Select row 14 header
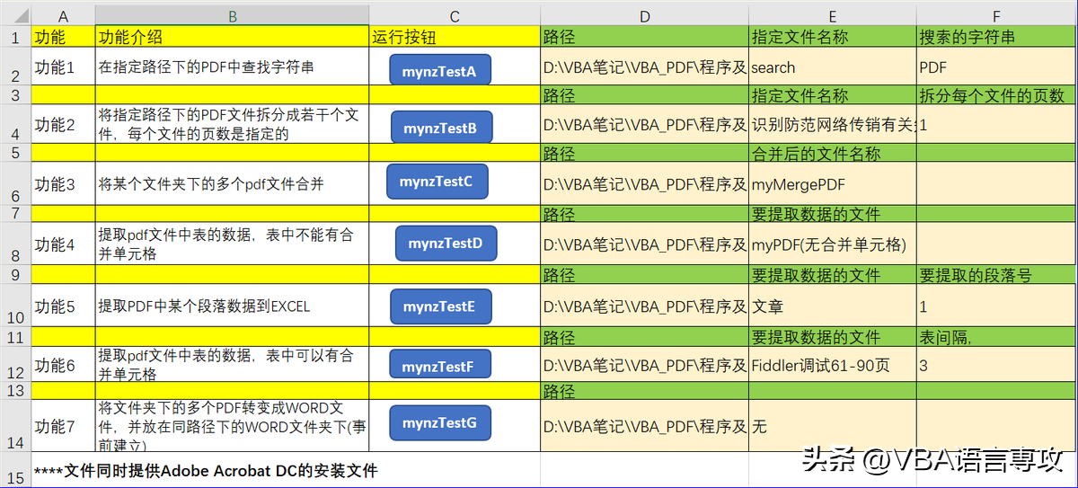The height and width of the screenshot is (488, 1078). 15,425
